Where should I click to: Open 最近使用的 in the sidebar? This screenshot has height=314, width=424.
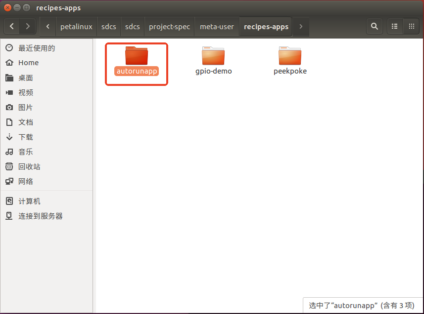pos(47,48)
